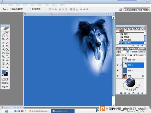The image size is (151, 113).
Task: Switch to the 通道 channels tab
Action: (125, 49)
